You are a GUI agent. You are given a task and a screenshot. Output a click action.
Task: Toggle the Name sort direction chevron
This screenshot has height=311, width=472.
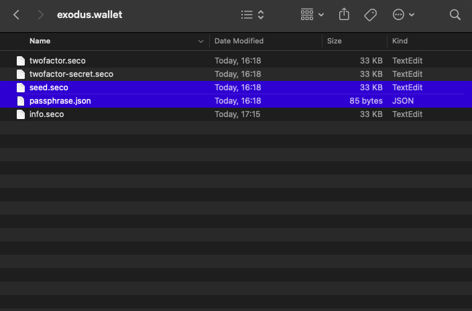[x=200, y=41]
